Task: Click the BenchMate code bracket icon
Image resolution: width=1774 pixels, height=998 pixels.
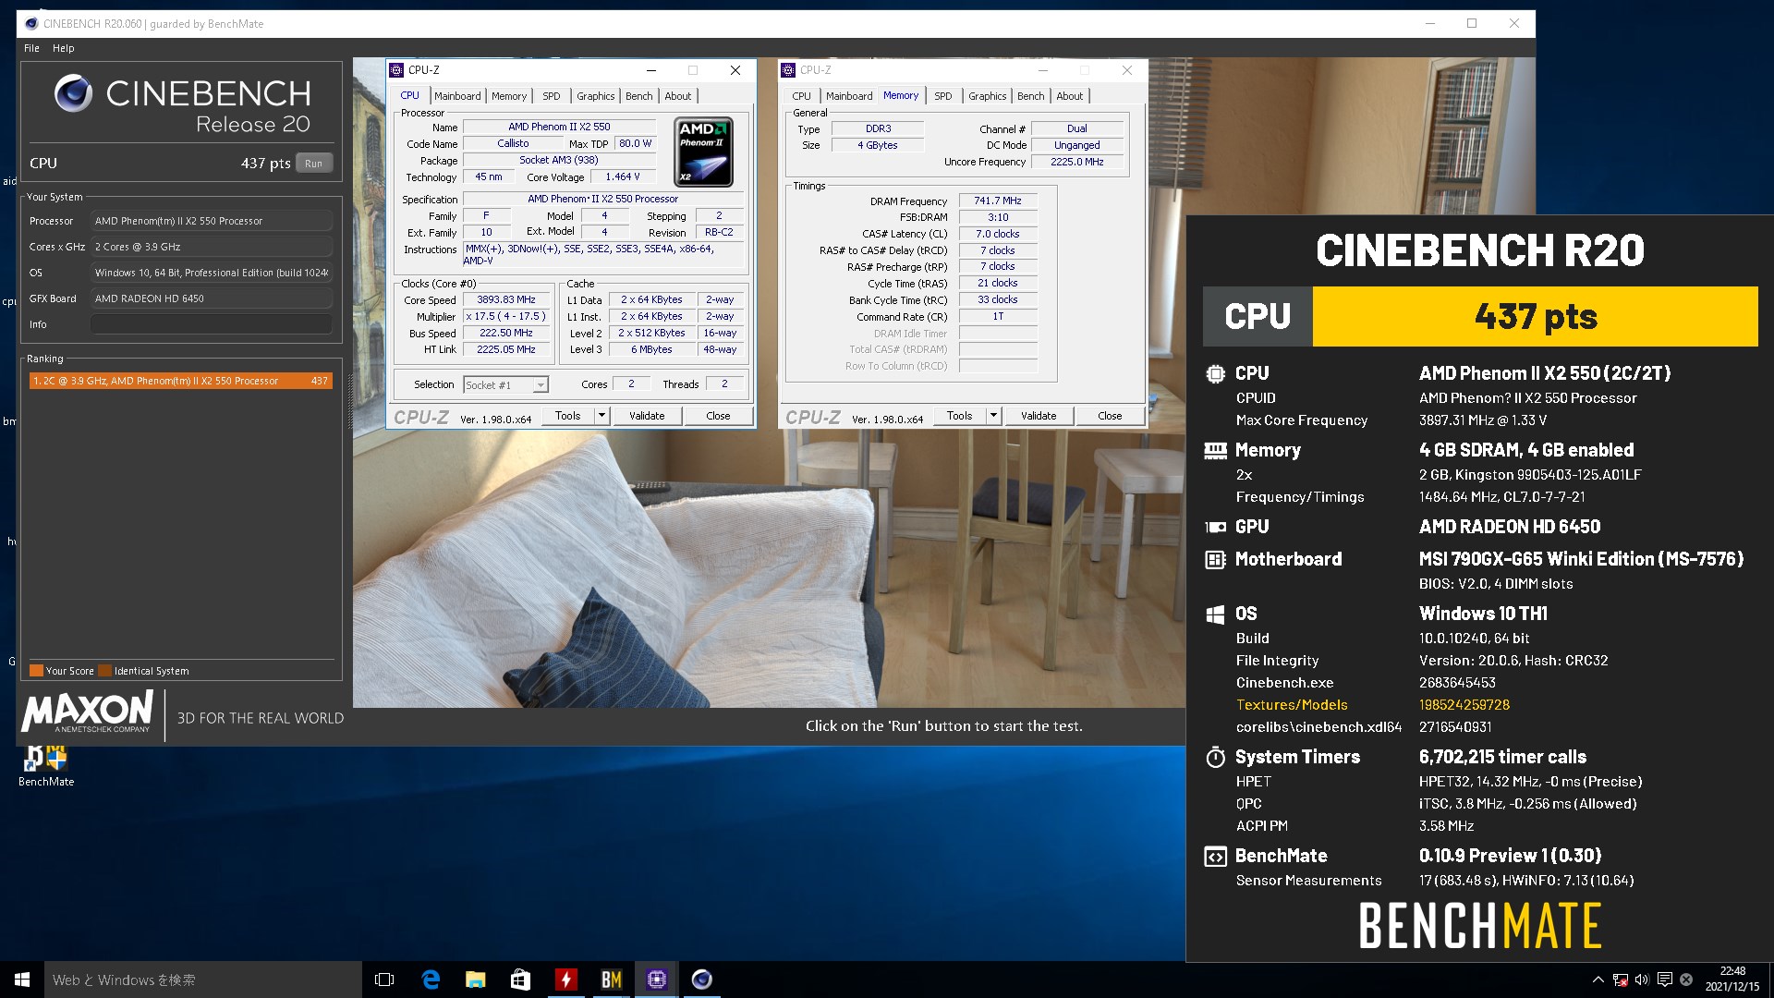Action: 1215,857
